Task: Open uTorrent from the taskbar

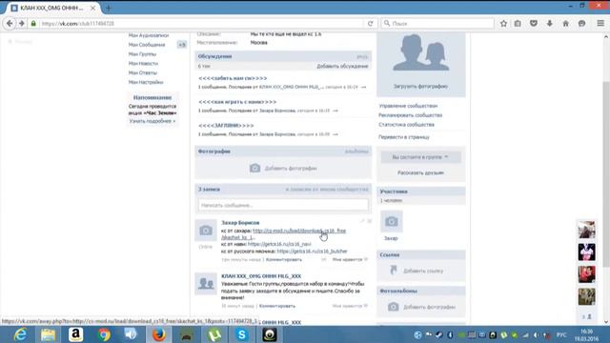Action: 214,334
